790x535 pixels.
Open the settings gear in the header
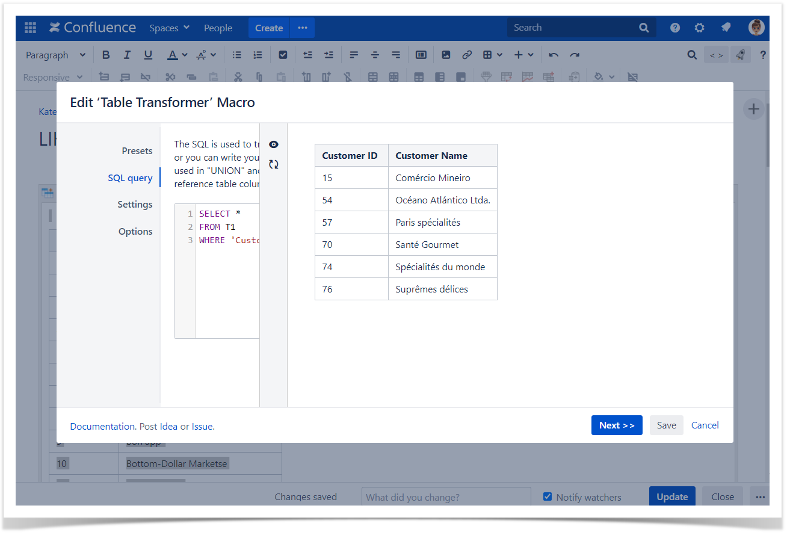pyautogui.click(x=699, y=28)
